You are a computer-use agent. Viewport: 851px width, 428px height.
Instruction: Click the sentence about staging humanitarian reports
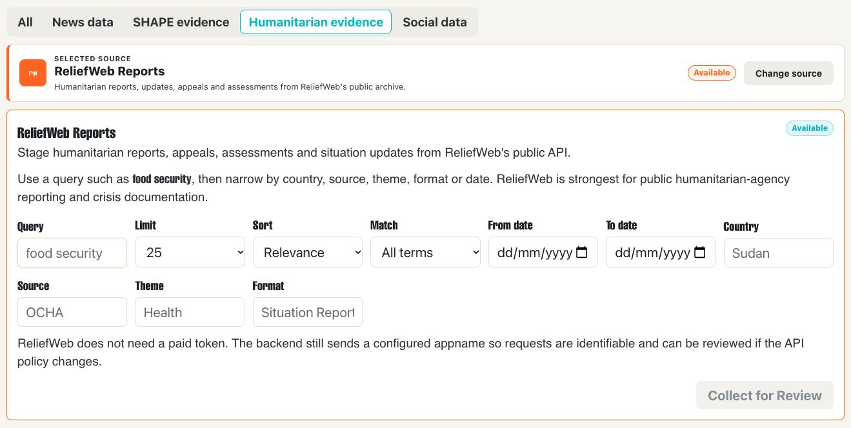294,153
